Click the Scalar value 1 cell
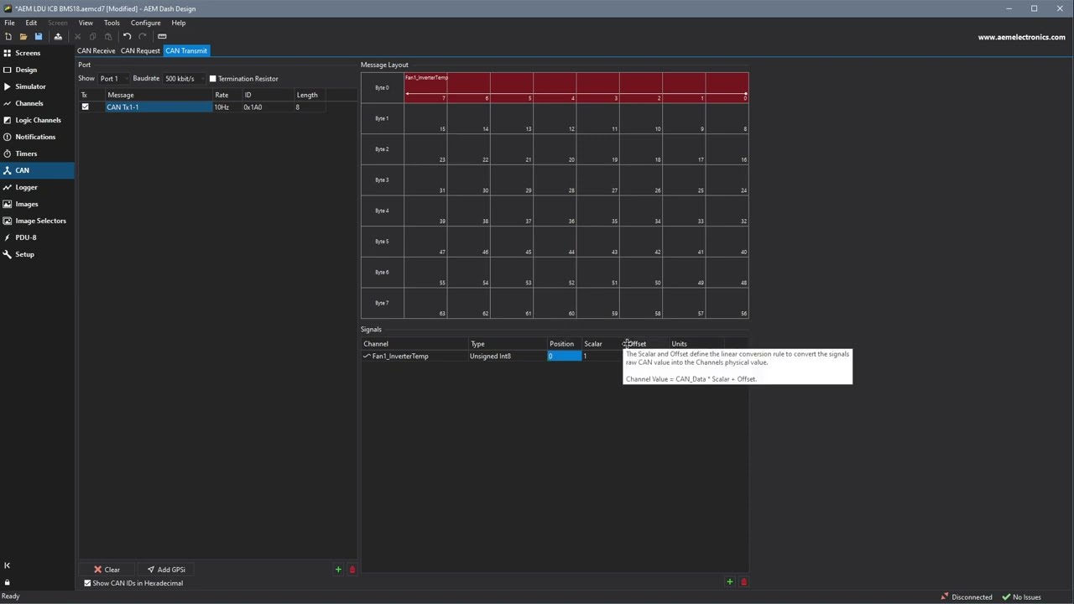 602,357
